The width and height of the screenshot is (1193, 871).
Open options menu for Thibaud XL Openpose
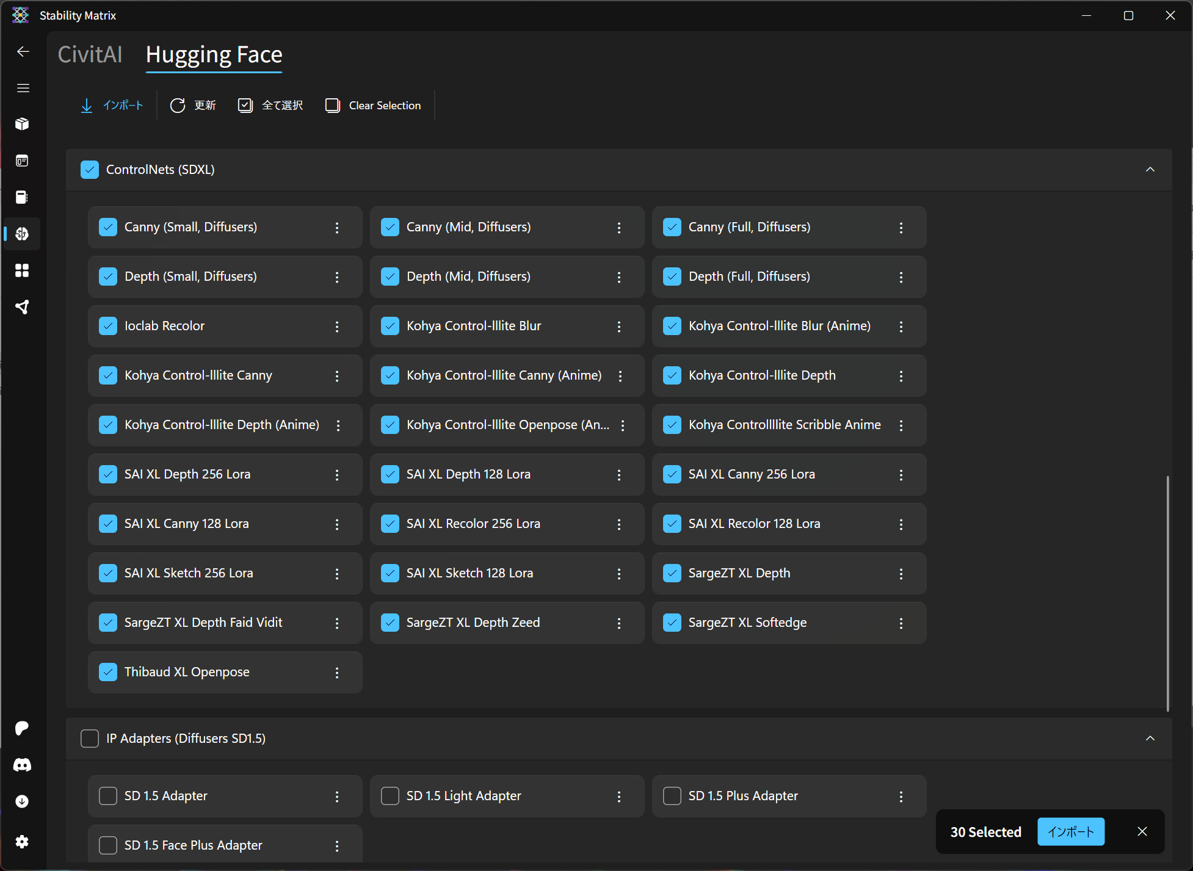337,673
